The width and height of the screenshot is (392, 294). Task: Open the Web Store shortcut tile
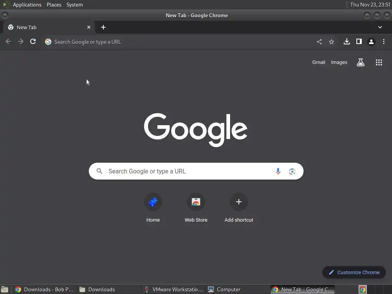pos(196,208)
